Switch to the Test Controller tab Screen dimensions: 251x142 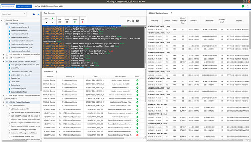pyautogui.click(x=24, y=6)
